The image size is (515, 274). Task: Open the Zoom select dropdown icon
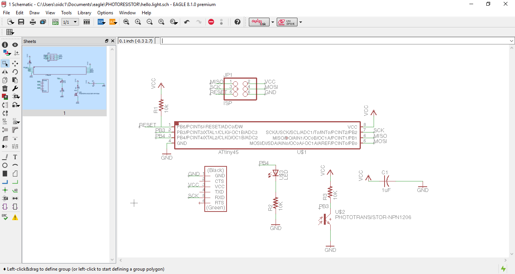174,22
